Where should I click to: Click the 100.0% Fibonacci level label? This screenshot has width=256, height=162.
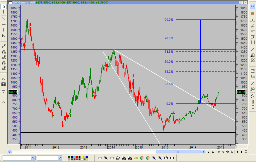pyautogui.click(x=168, y=20)
